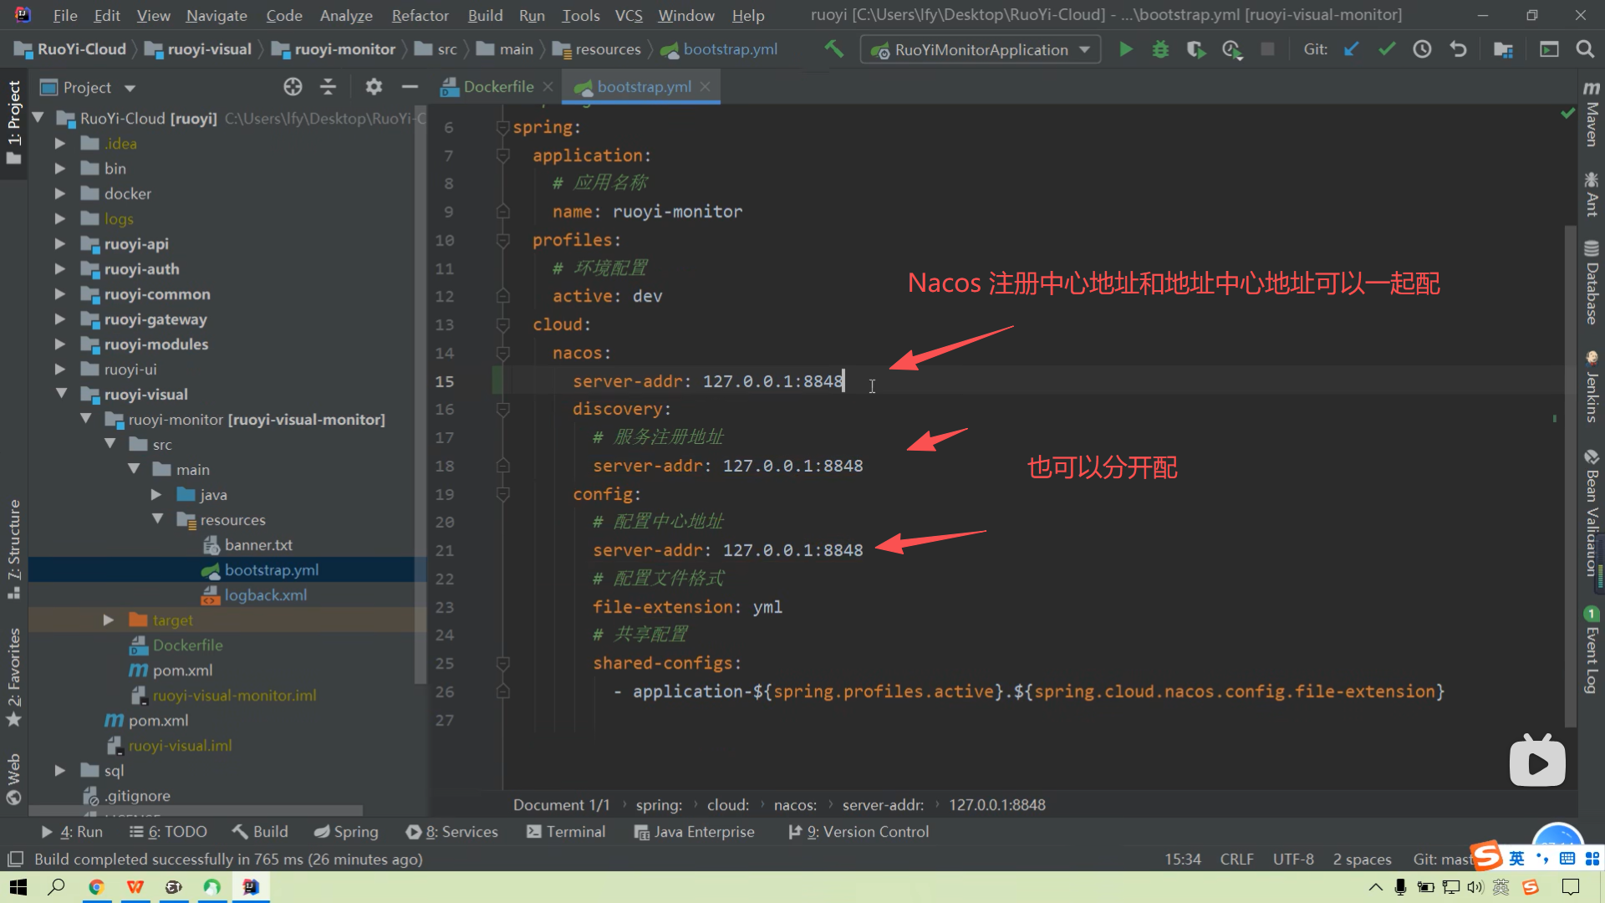Run RuoYiMonitorApplication with green play icon
Image resolution: width=1605 pixels, height=903 pixels.
(1126, 49)
